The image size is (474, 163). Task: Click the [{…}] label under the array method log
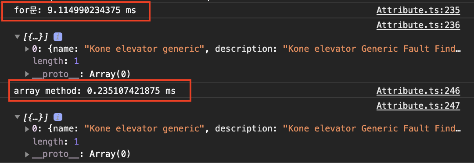(x=36, y=117)
